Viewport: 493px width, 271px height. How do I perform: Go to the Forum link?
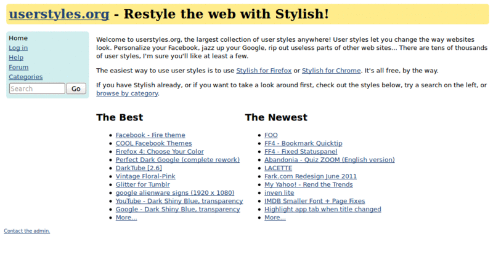(x=18, y=67)
